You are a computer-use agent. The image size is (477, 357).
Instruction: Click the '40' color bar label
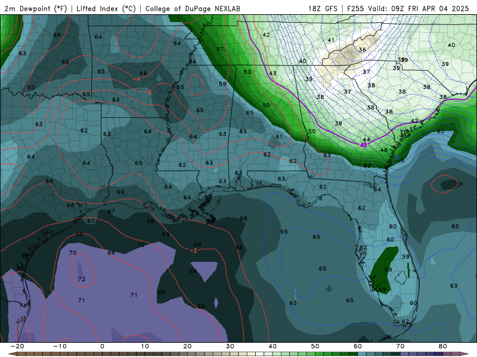pyautogui.click(x=272, y=346)
